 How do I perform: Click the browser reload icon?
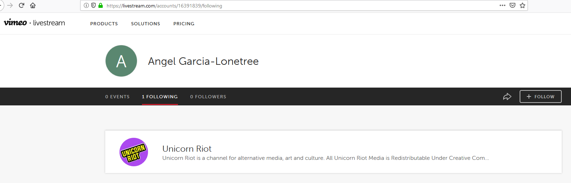[x=21, y=5]
